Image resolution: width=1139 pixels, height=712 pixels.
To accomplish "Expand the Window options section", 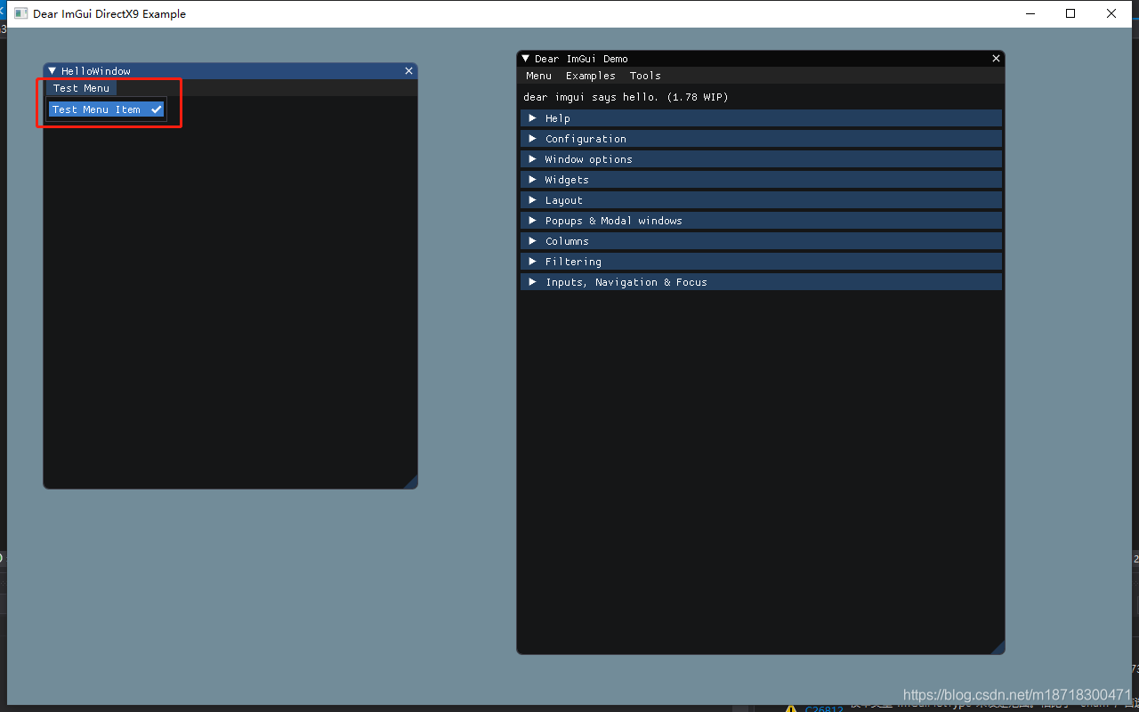I will [761, 159].
